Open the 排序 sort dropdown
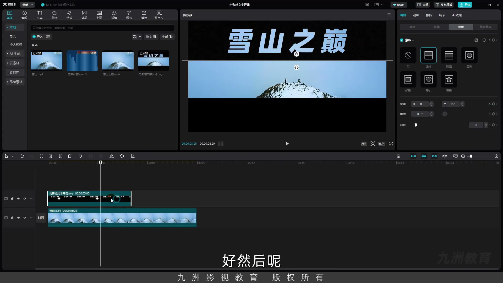The width and height of the screenshot is (503, 283). pos(151,37)
